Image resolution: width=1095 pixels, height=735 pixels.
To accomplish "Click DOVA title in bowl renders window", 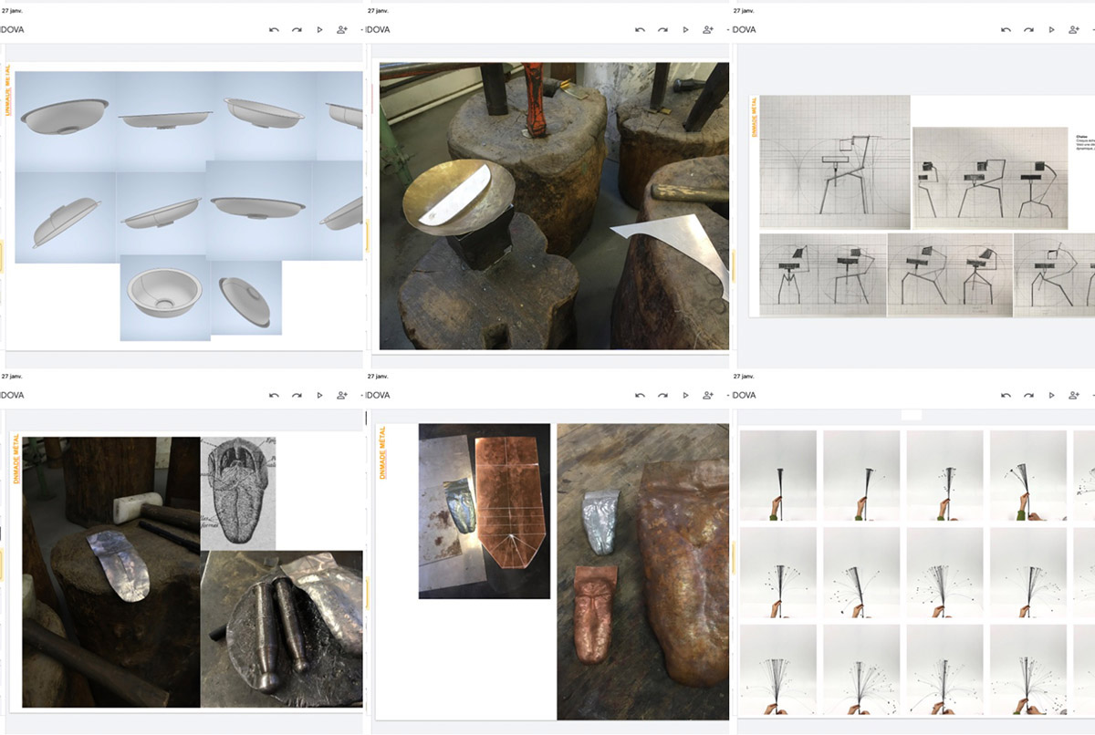I will [13, 29].
